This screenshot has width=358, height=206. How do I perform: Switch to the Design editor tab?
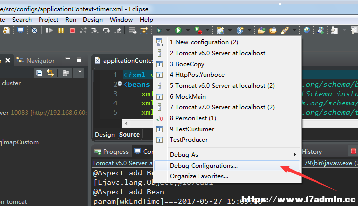pyautogui.click(x=105, y=135)
